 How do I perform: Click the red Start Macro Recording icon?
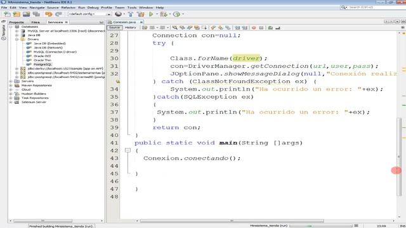pos(254,28)
